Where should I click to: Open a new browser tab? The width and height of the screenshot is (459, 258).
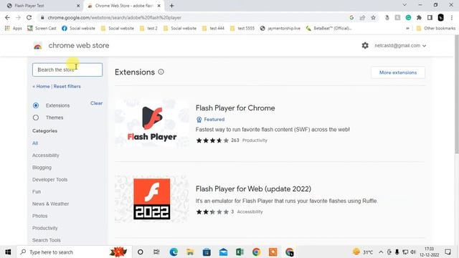(x=172, y=6)
